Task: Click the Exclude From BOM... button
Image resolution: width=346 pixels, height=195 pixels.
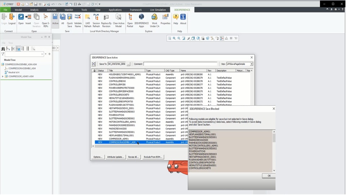Action: pos(153,157)
